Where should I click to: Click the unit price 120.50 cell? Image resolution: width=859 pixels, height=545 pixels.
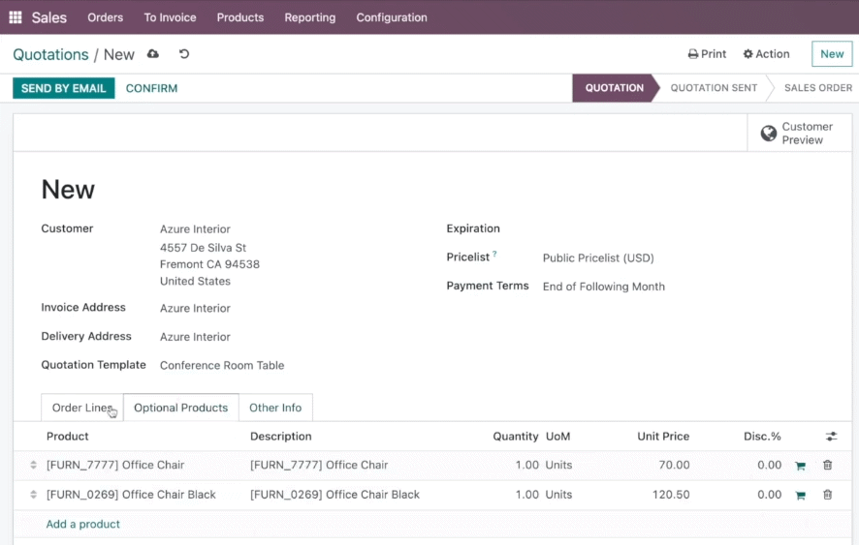671,495
